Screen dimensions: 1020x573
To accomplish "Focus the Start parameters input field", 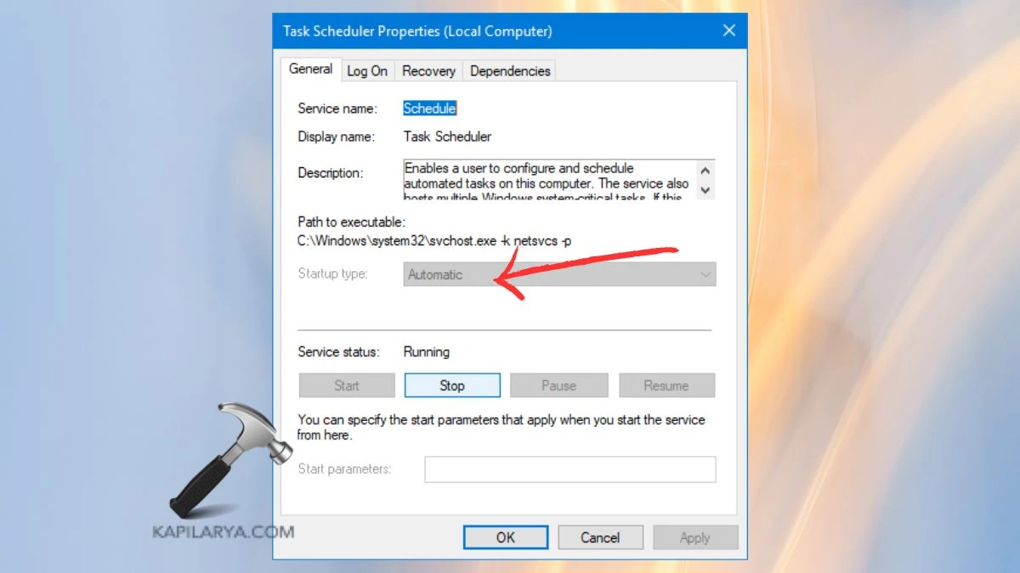I will [570, 469].
